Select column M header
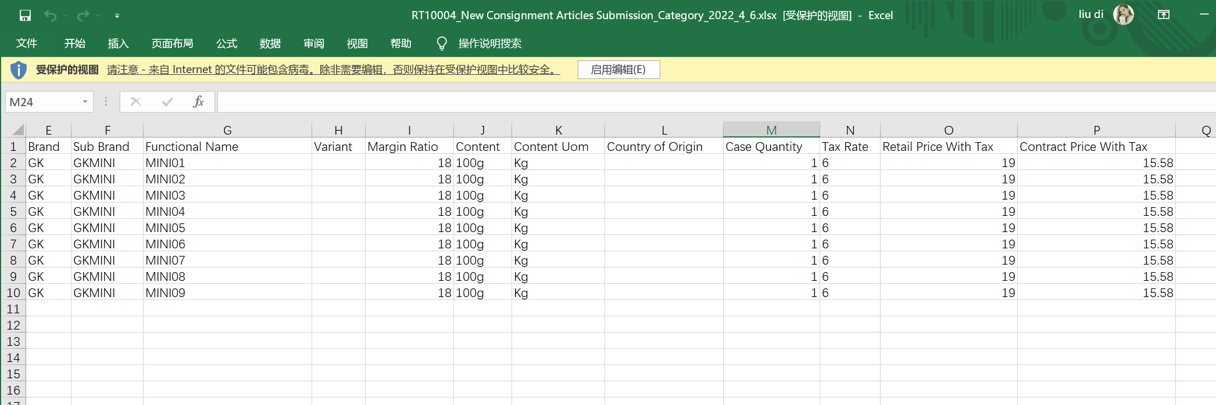 click(771, 130)
